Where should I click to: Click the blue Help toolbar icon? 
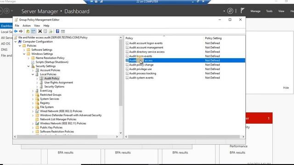tap(57, 31)
